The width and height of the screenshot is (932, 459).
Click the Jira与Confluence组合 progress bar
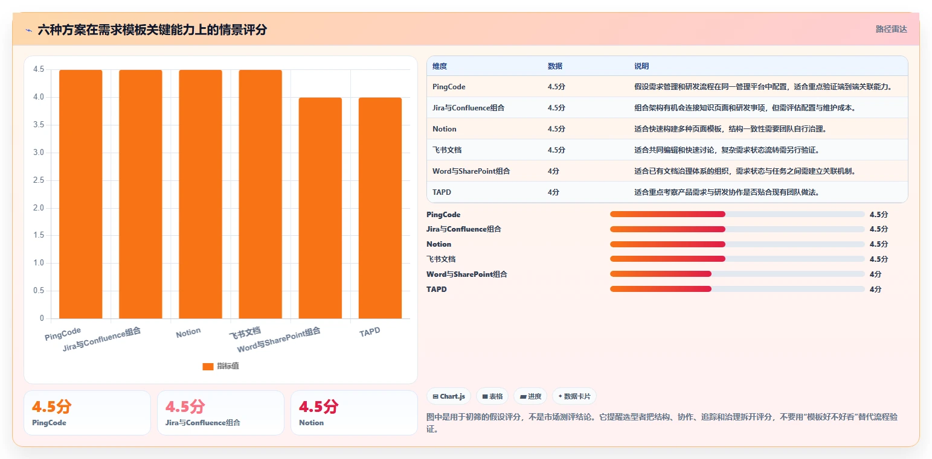click(x=738, y=229)
